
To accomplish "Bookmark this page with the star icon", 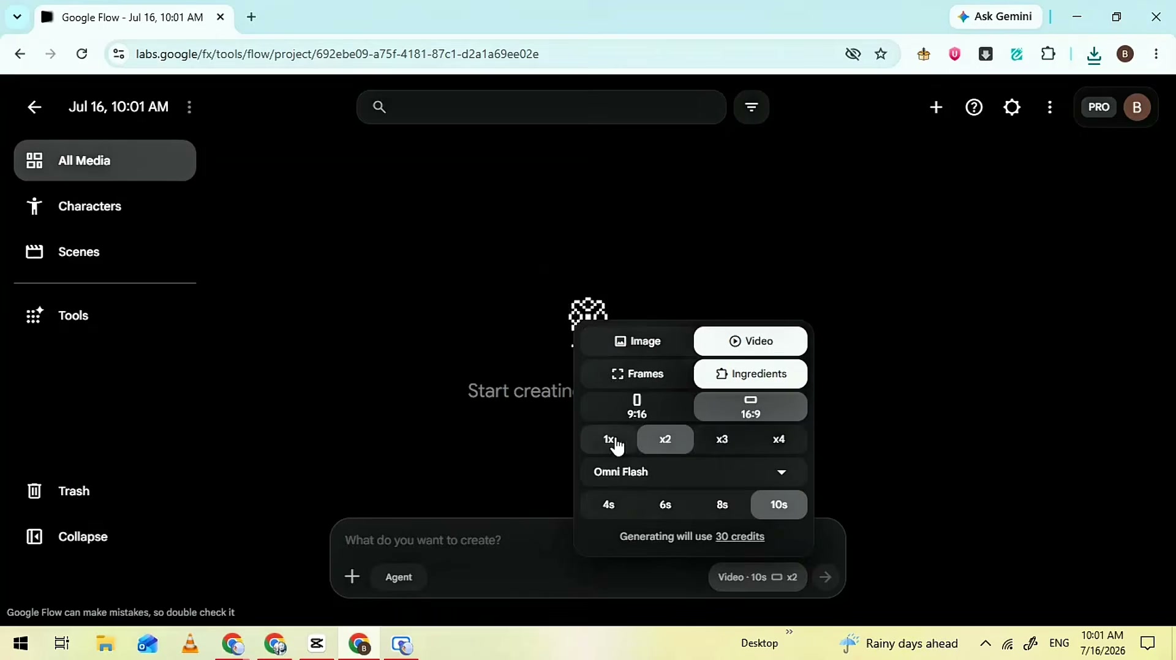I will point(881,54).
